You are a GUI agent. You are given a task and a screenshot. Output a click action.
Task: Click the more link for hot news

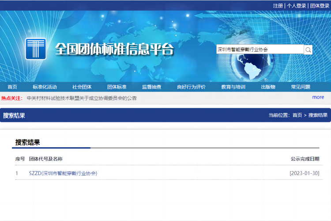[x=318, y=97]
